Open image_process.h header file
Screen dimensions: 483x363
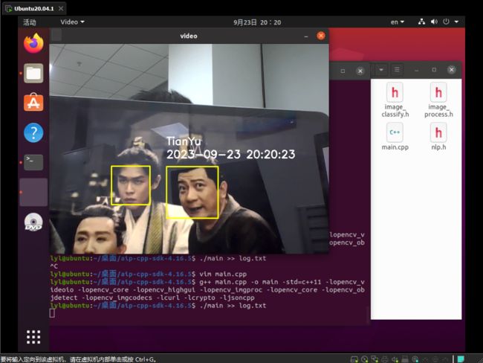[438, 100]
